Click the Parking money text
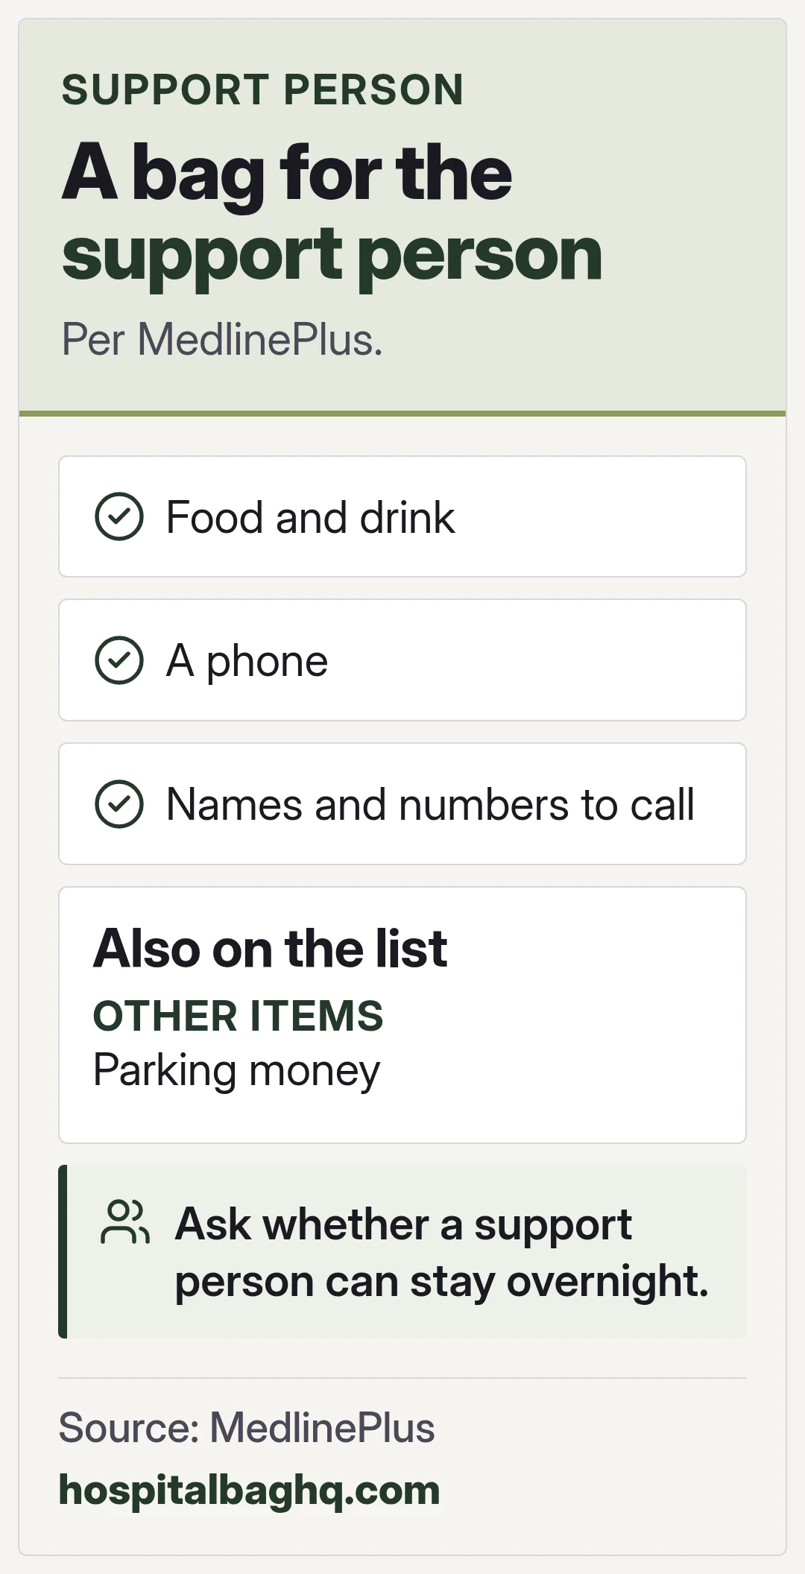Screen dimensions: 805x1574 tap(236, 1071)
